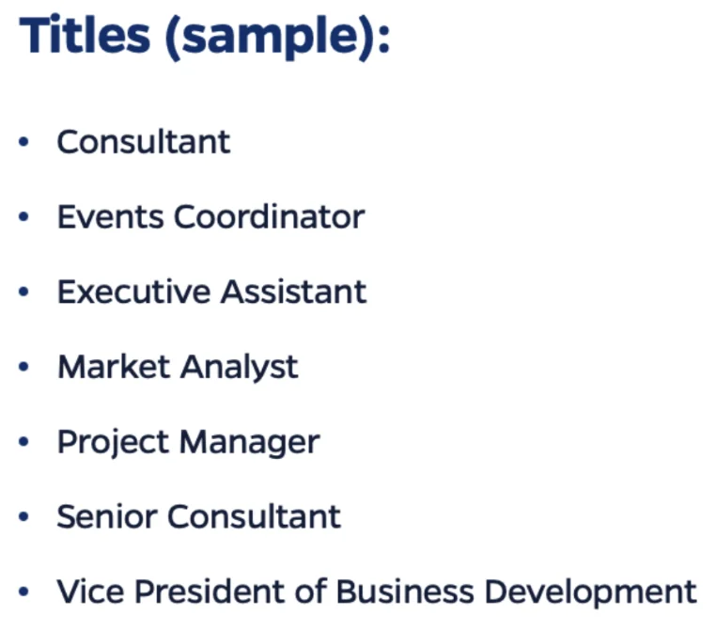Click the word 'Assistant' in third item

(x=293, y=292)
